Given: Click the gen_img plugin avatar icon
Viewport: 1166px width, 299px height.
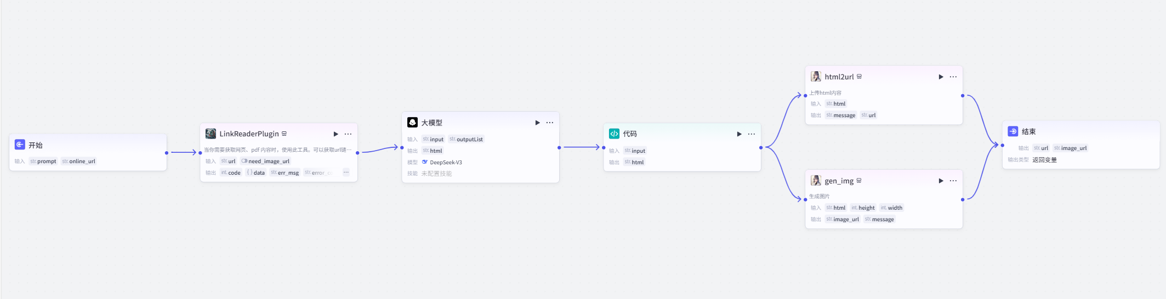Looking at the screenshot, I should coord(816,181).
